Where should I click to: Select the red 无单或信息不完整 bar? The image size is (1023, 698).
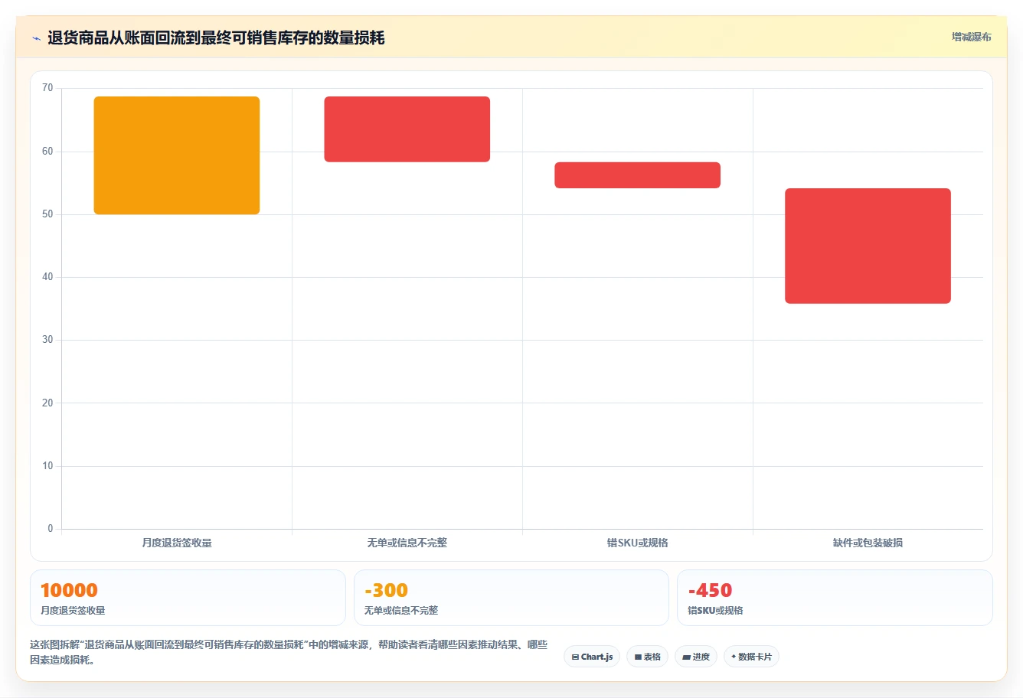(407, 129)
